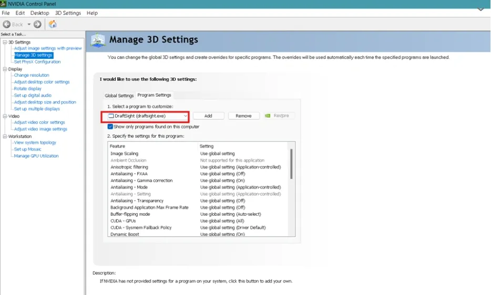This screenshot has height=295, width=491.
Task: Click the Driver Default setting value
Action: [233, 228]
